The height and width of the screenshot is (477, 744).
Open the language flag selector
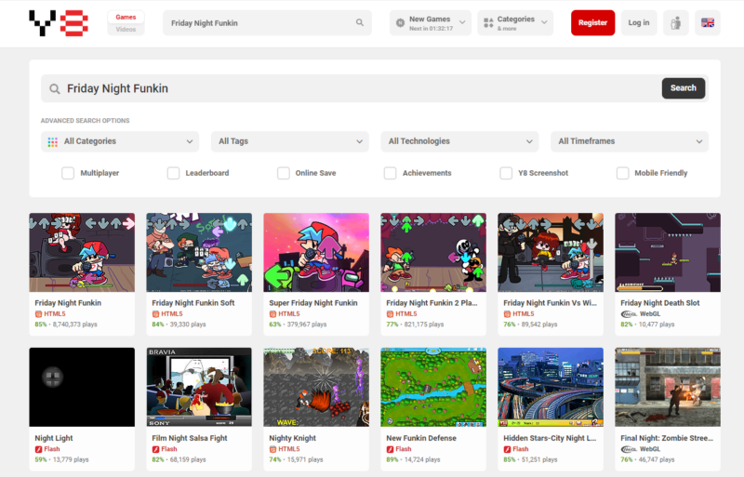click(x=708, y=23)
